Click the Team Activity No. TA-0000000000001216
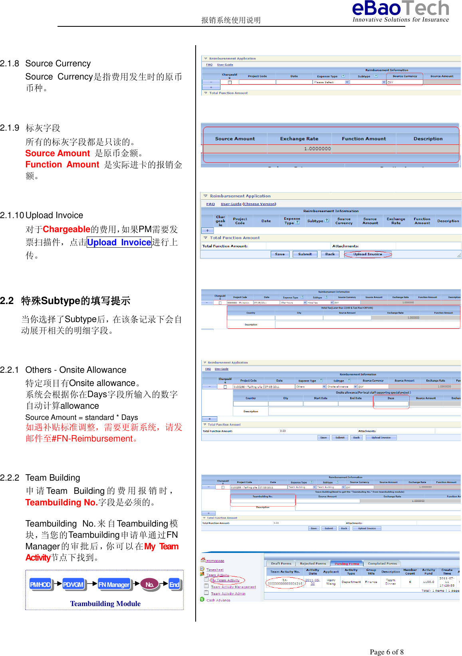Viewport: 462px width, 656px height. (285, 582)
